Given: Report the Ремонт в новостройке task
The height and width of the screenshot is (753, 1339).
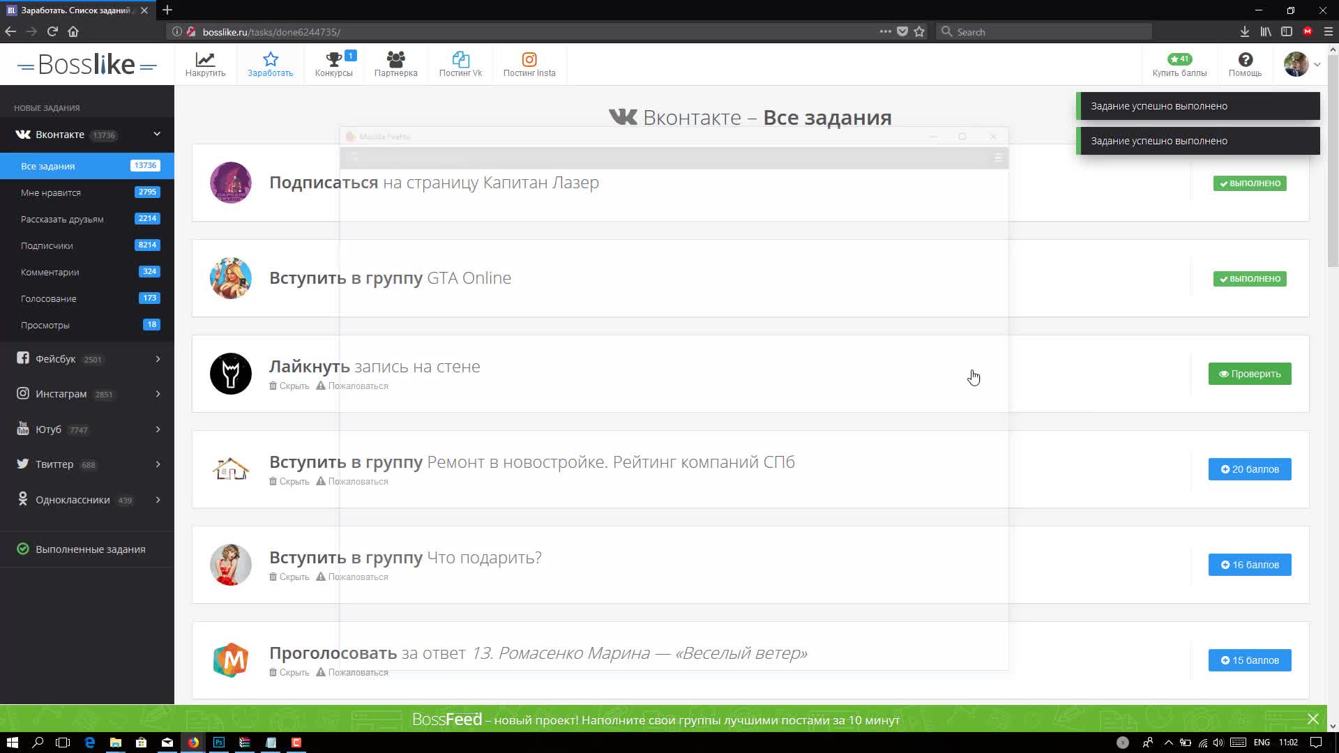Looking at the screenshot, I should click(x=352, y=482).
